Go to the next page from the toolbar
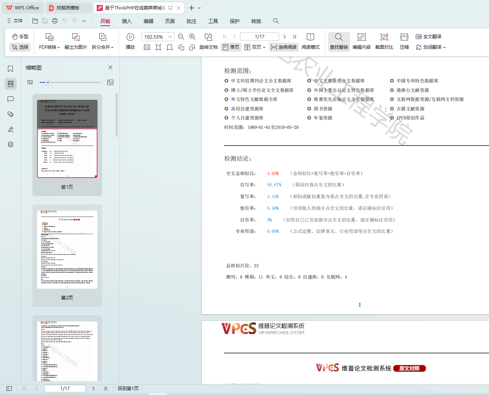The image size is (489, 395). click(285, 37)
